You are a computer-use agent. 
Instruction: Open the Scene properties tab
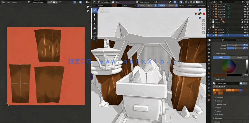209,60
